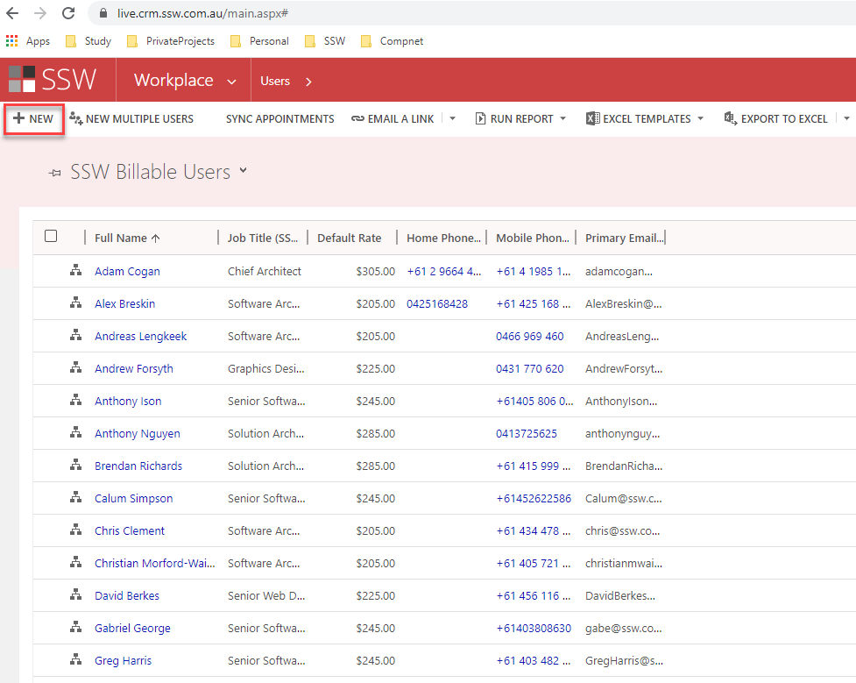Click the $305.00 default rate cell
856x683 pixels.
tap(376, 272)
